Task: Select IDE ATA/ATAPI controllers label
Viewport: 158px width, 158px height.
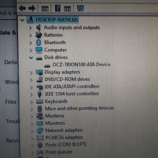Action: (x=72, y=87)
